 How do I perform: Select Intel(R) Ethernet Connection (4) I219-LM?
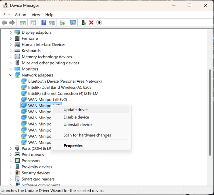[x=63, y=93]
